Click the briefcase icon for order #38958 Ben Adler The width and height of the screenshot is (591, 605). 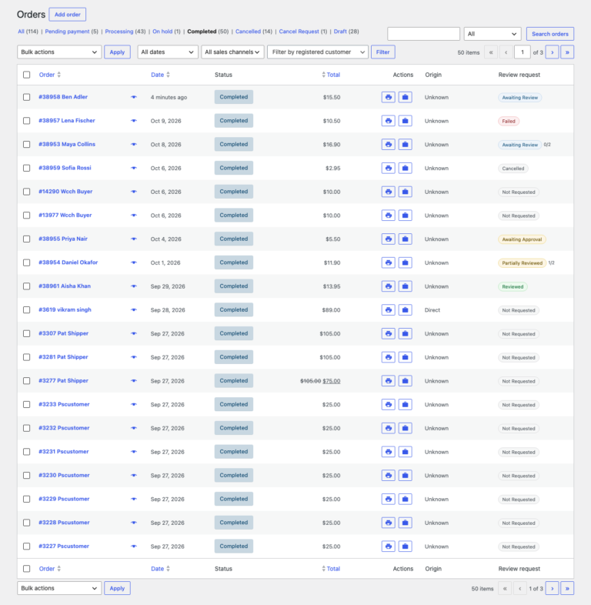pos(405,97)
